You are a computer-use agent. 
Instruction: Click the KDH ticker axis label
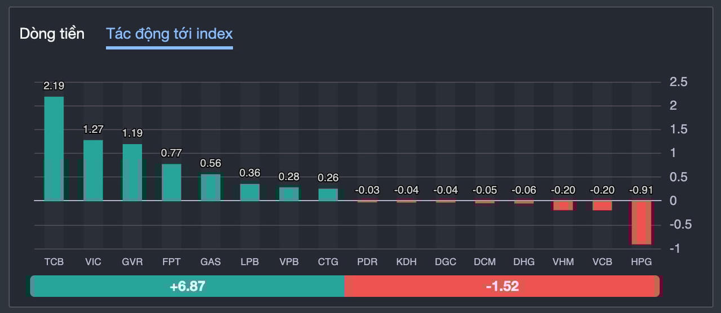406,262
